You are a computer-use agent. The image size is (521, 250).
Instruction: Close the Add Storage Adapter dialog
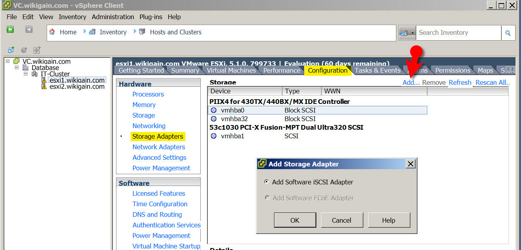point(410,164)
